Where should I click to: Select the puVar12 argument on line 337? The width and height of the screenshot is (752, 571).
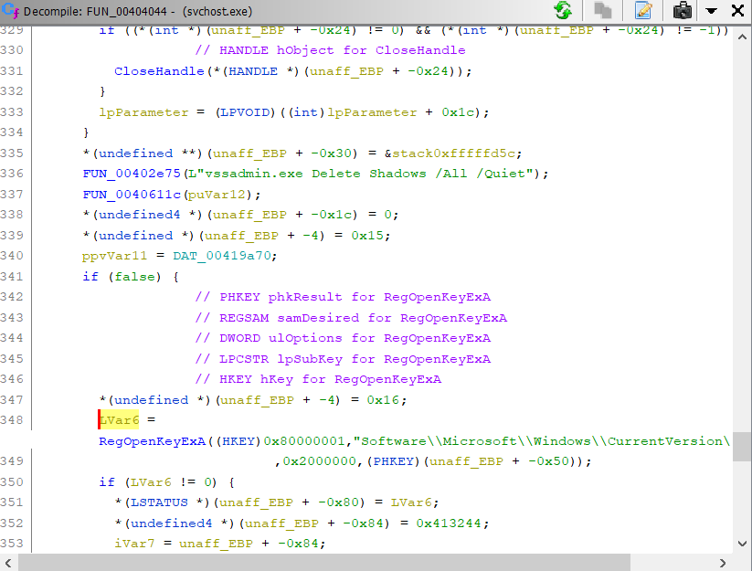pos(231,194)
